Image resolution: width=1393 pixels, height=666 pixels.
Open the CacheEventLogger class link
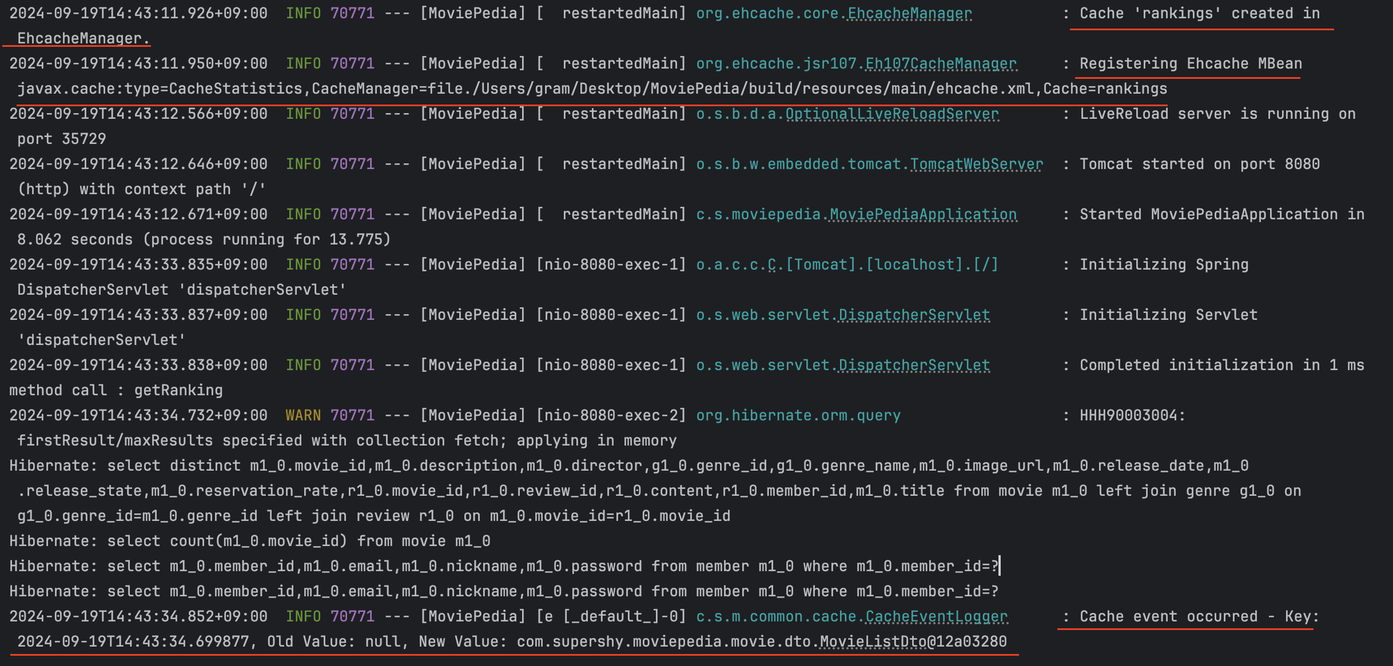(936, 617)
